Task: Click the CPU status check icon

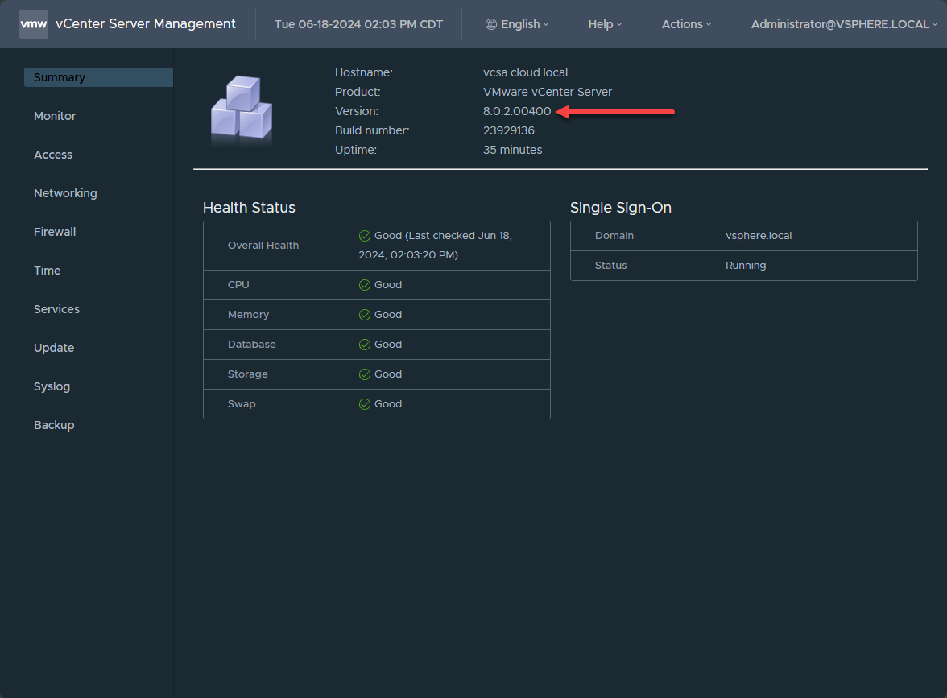Action: 365,285
